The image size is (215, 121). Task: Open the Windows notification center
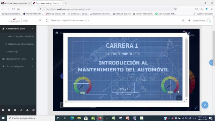tap(211, 118)
